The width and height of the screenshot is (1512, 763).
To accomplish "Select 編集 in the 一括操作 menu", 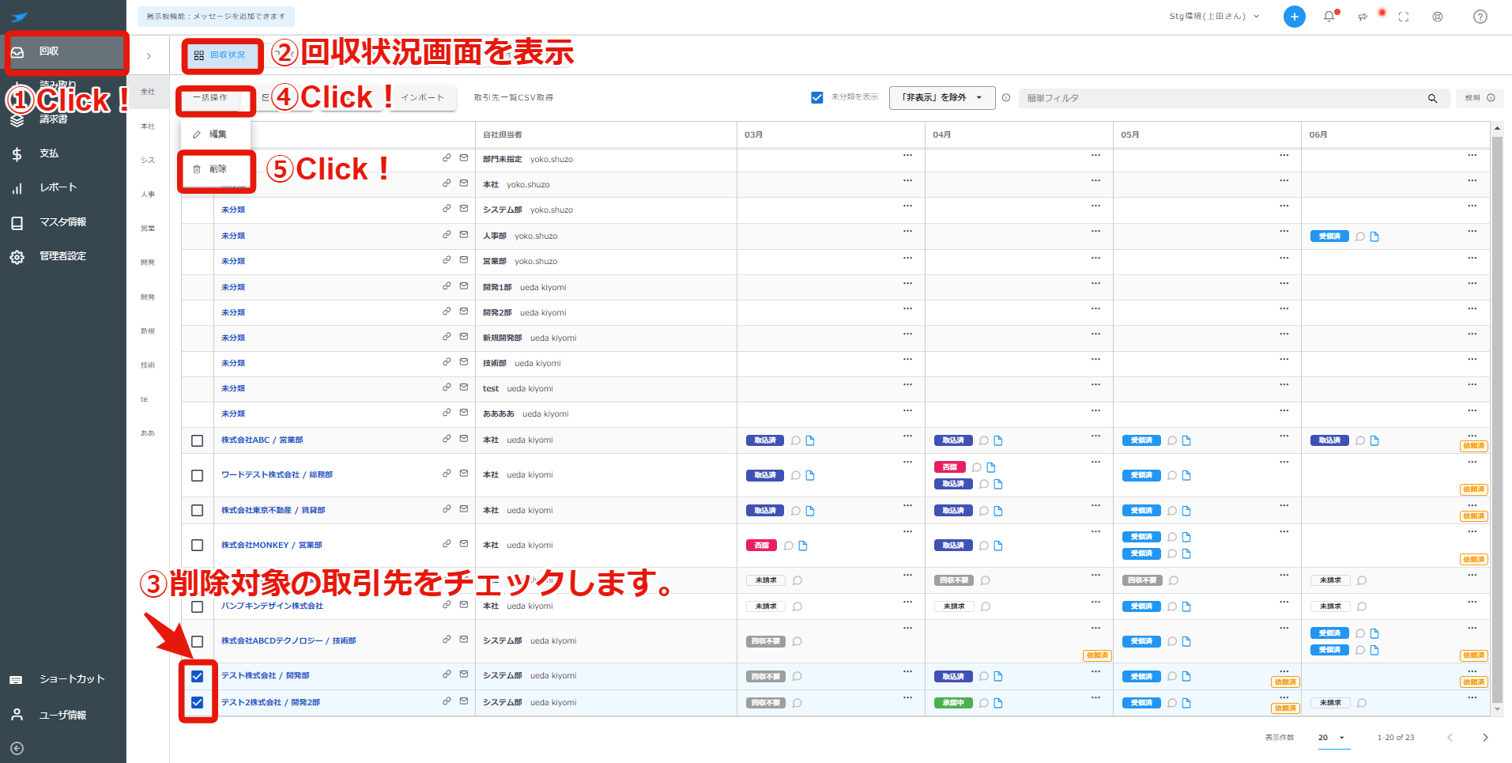I will point(216,134).
